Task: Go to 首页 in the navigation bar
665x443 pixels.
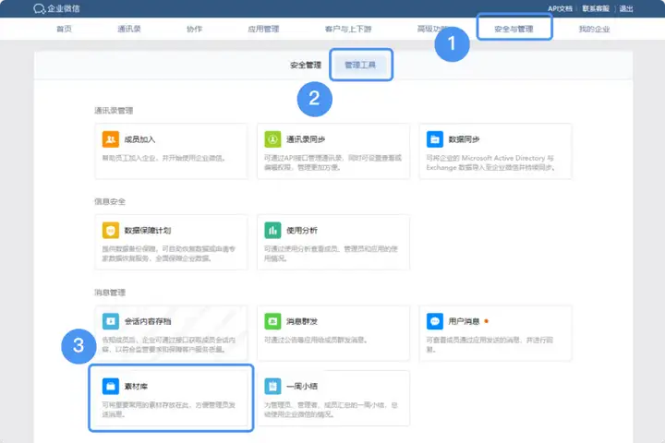Action: [x=64, y=30]
